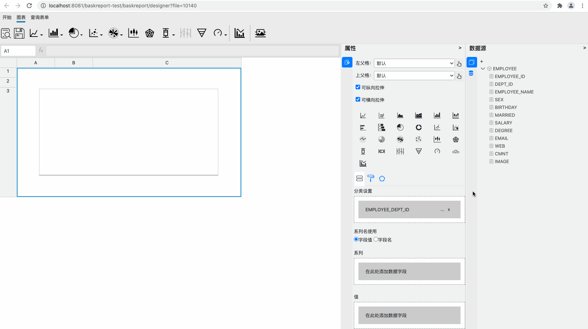This screenshot has height=329, width=588.
Task: Select the SALARY field in the tree
Action: 503,123
